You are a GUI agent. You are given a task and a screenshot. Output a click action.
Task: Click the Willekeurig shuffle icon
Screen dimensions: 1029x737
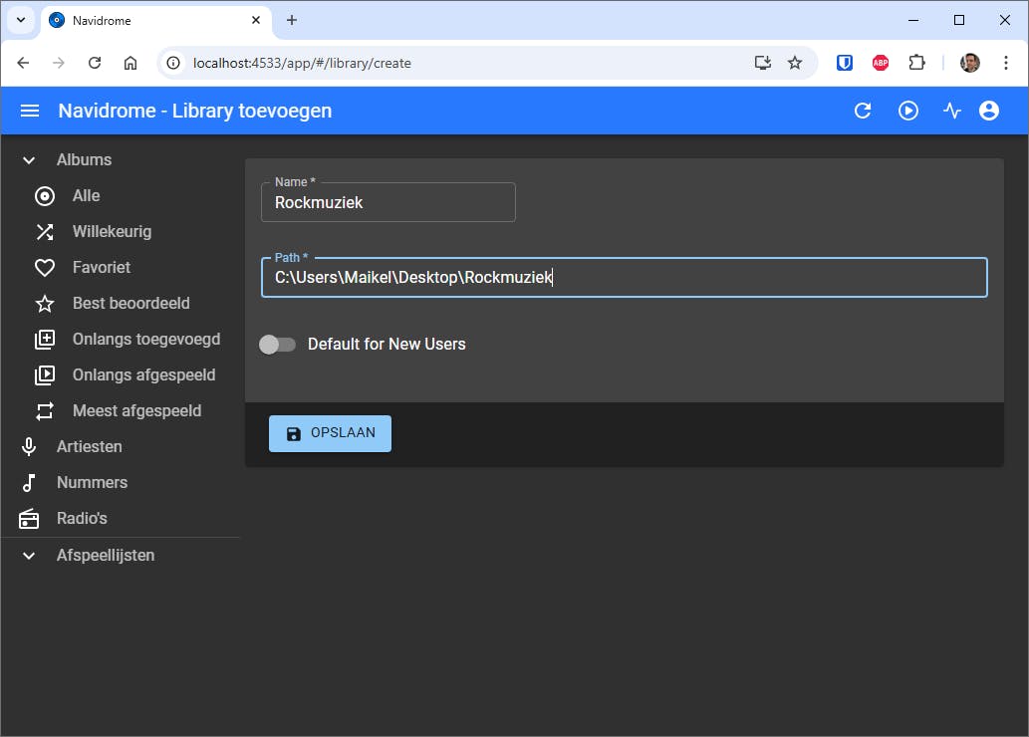coord(45,232)
